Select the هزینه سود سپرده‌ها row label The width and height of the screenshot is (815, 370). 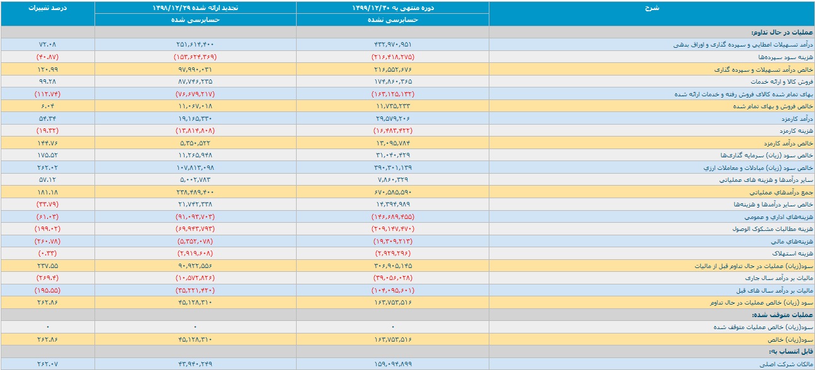pyautogui.click(x=786, y=57)
